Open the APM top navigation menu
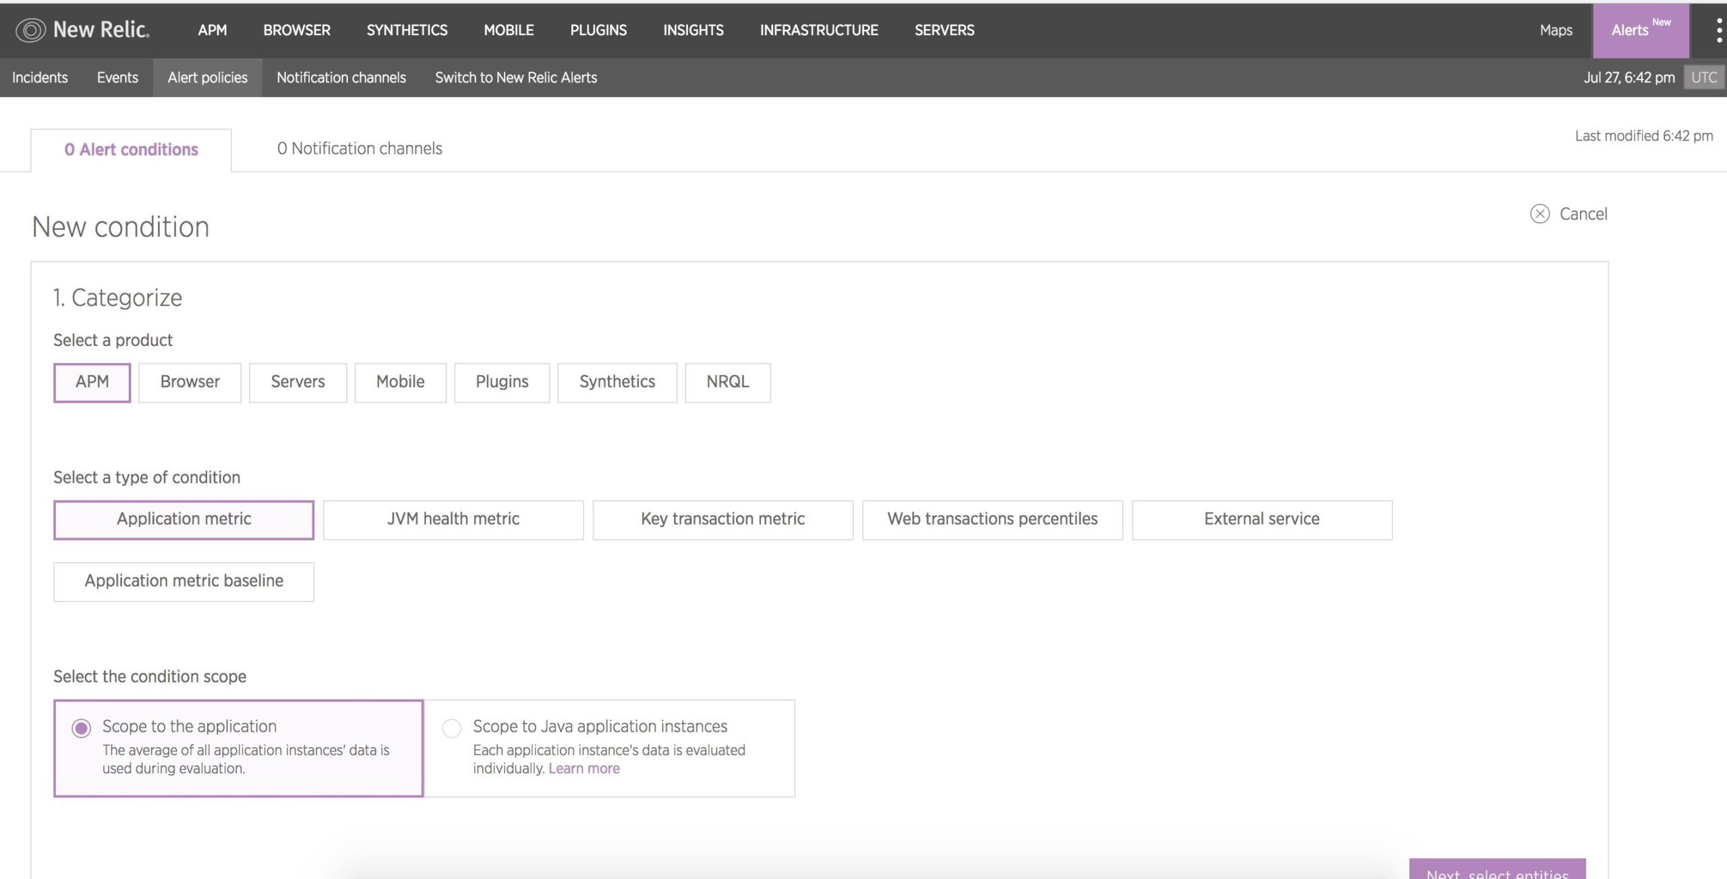 point(213,30)
